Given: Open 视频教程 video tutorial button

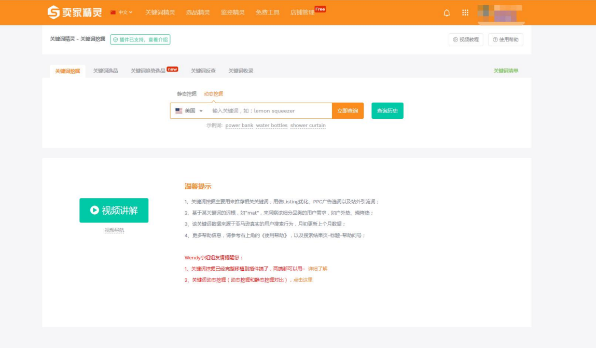Looking at the screenshot, I should [x=466, y=40].
